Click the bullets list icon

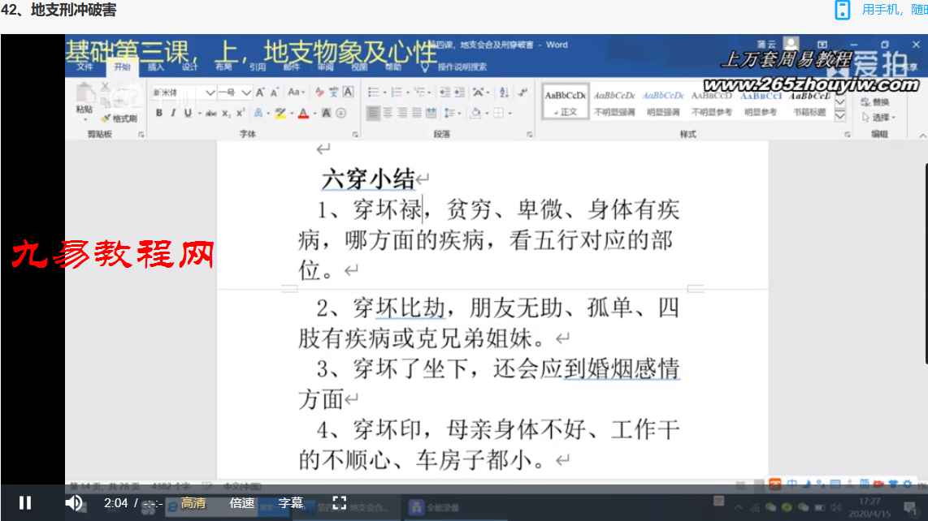click(374, 93)
